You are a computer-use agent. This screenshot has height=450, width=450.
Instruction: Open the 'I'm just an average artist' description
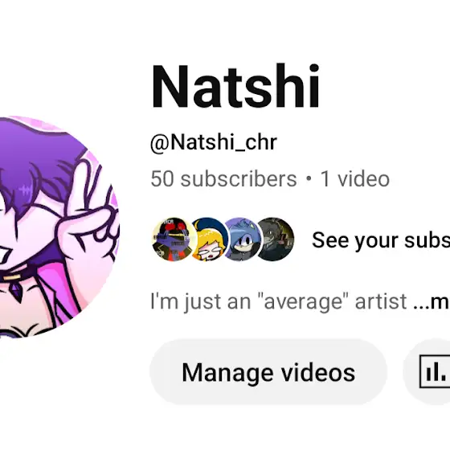[x=279, y=301]
